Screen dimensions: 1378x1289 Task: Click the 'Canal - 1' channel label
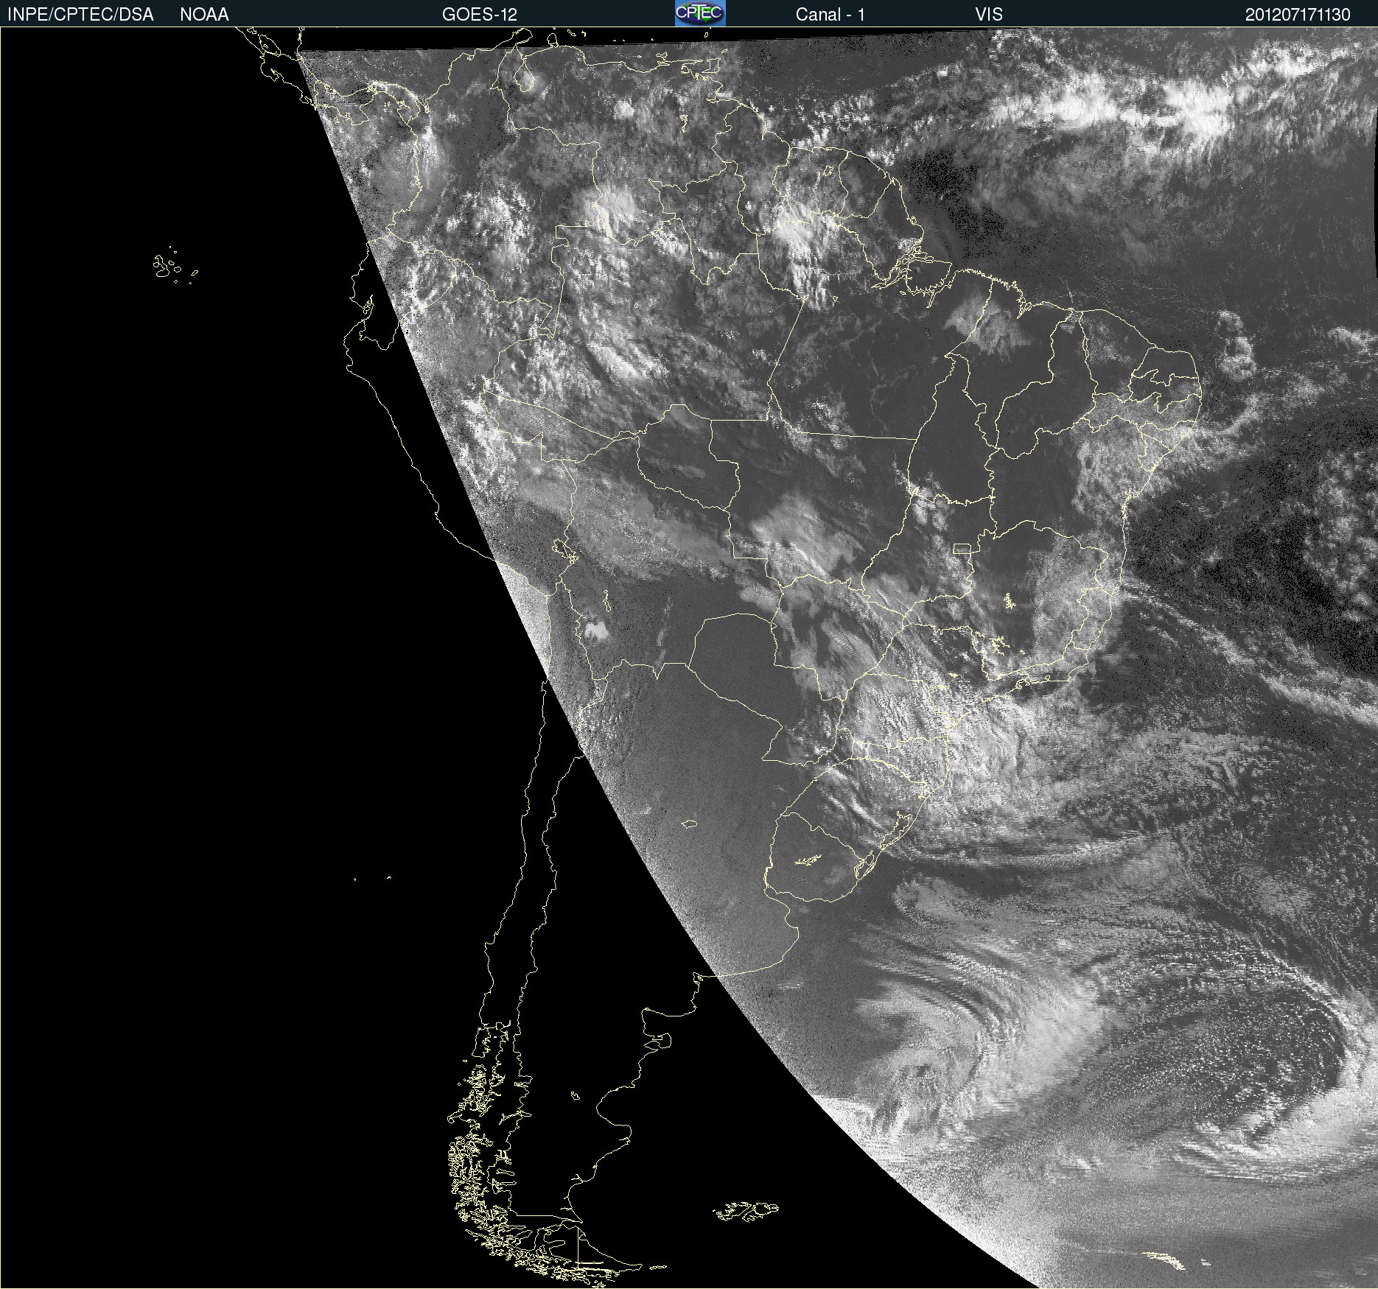coord(830,15)
